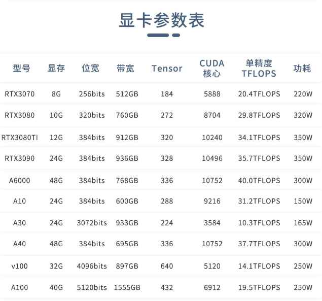Select the A100 model cell
This screenshot has width=322, height=301.
tap(20, 287)
